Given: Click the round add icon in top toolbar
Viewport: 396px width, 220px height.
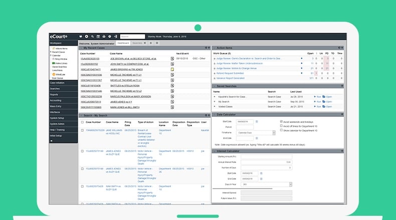Looking at the screenshot, I should tap(87, 36).
